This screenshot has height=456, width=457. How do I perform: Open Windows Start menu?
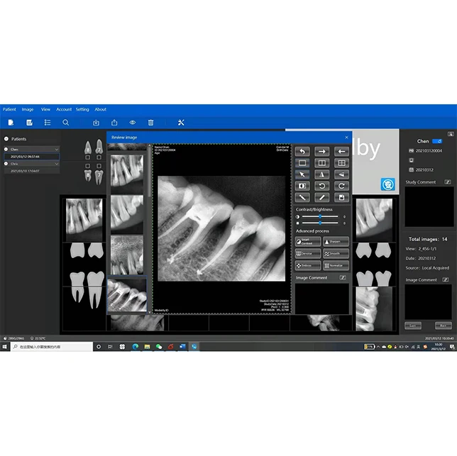pyautogui.click(x=5, y=347)
